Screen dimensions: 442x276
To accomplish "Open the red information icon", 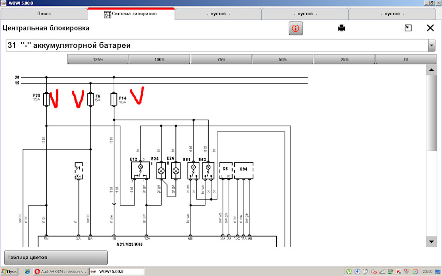I will [x=295, y=28].
